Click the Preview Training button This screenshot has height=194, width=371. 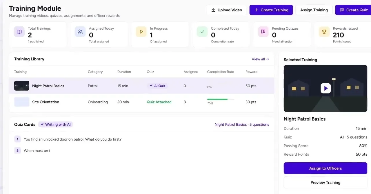coord(325,182)
